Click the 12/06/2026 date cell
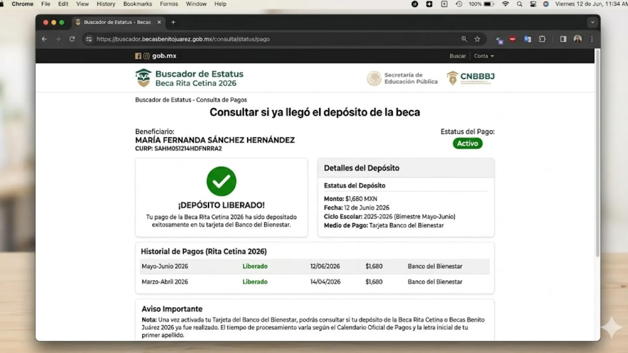628x353 pixels. point(325,266)
